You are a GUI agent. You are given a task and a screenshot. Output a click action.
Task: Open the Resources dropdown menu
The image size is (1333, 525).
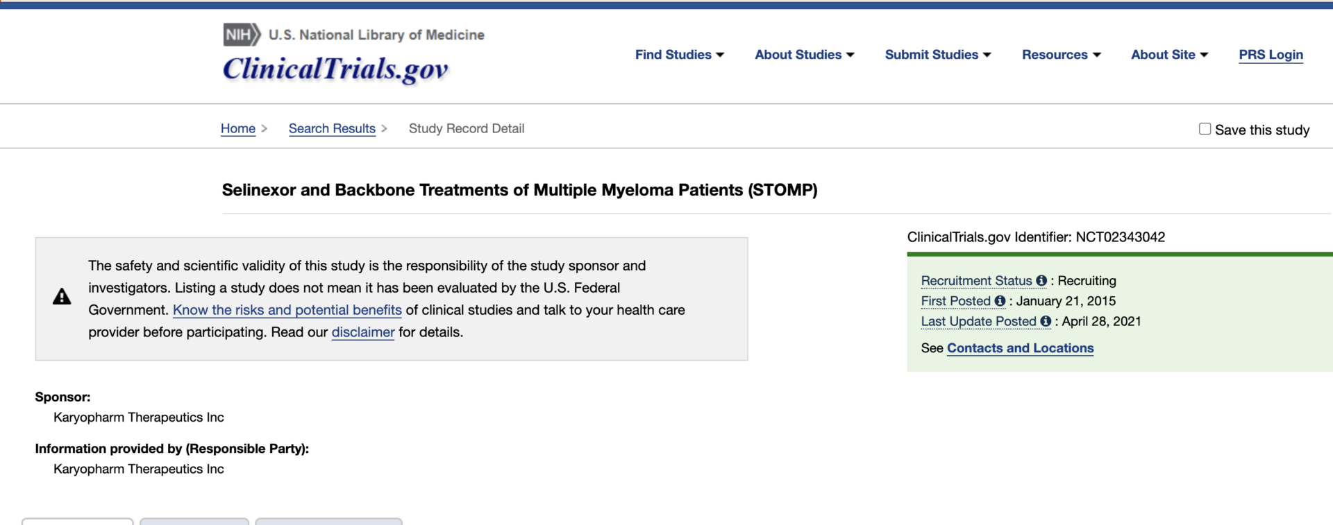click(x=1062, y=55)
